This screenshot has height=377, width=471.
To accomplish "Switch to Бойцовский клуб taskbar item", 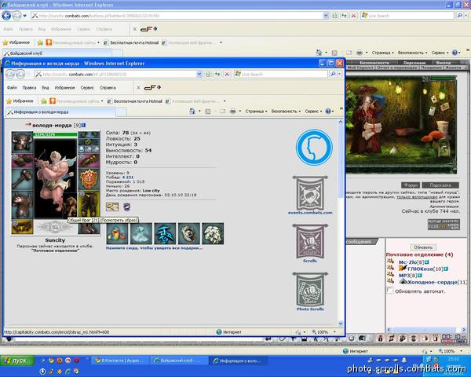I will (x=180, y=361).
